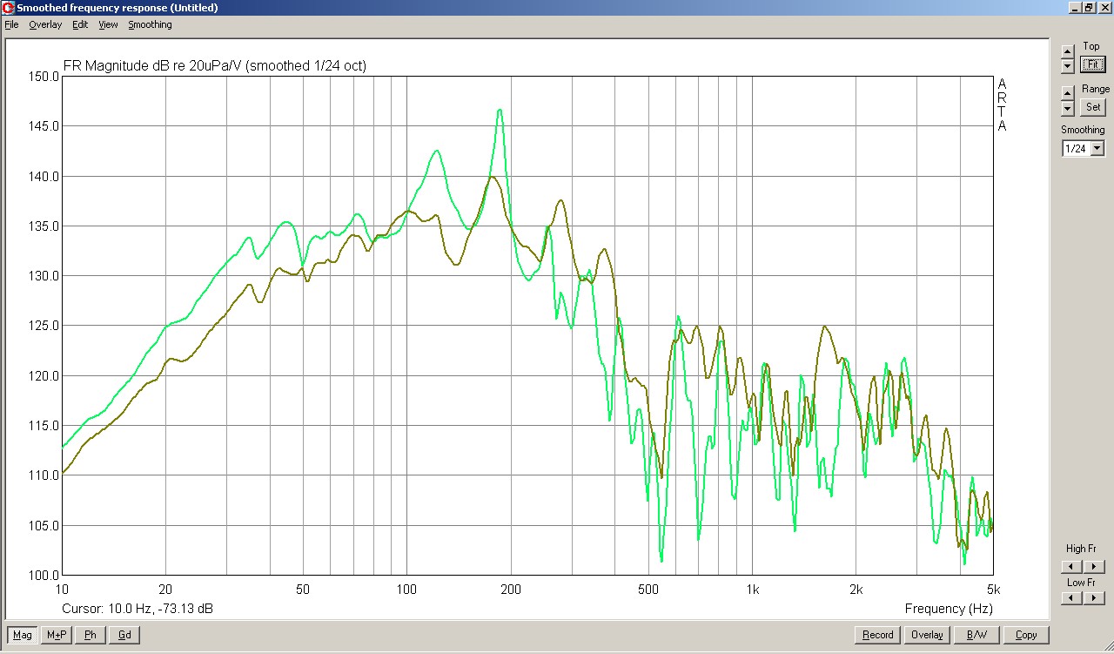Viewport: 1114px width, 654px height.
Task: Click the 'Smoothing' label in the right panel
Action: click(1083, 130)
